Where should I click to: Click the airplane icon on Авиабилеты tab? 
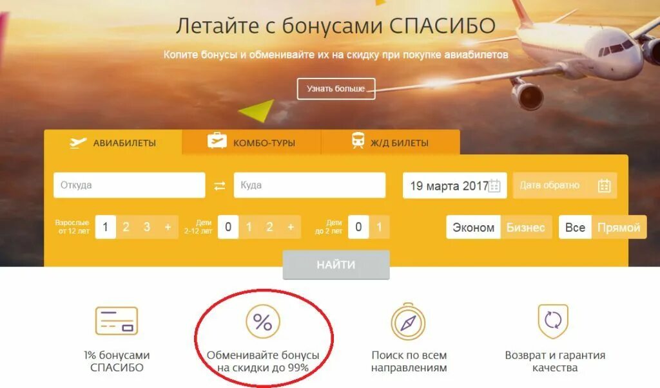pos(78,142)
